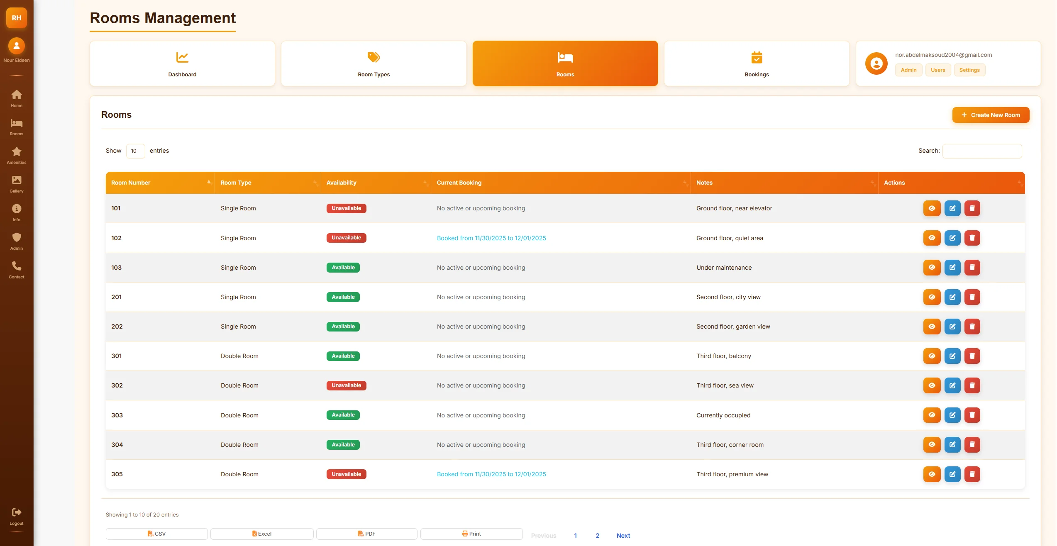View room 101 details via eye icon
Viewport: 1057px width, 546px height.
[932, 208]
